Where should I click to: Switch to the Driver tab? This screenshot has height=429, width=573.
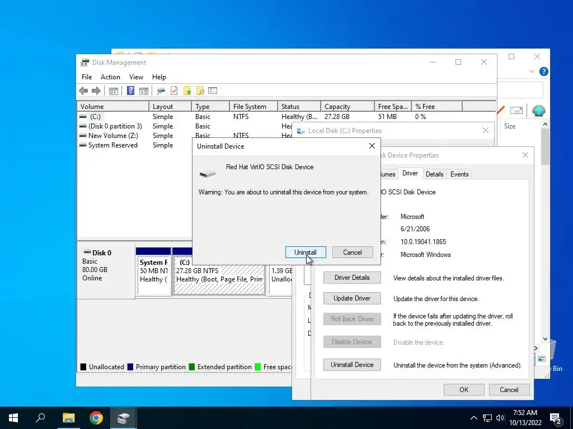tap(410, 173)
